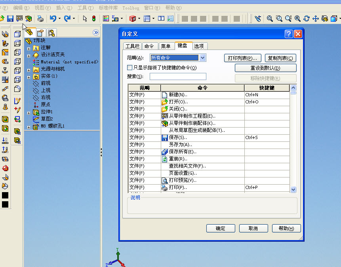
Task: Click the Zoom to Area icon
Action: 279,19
